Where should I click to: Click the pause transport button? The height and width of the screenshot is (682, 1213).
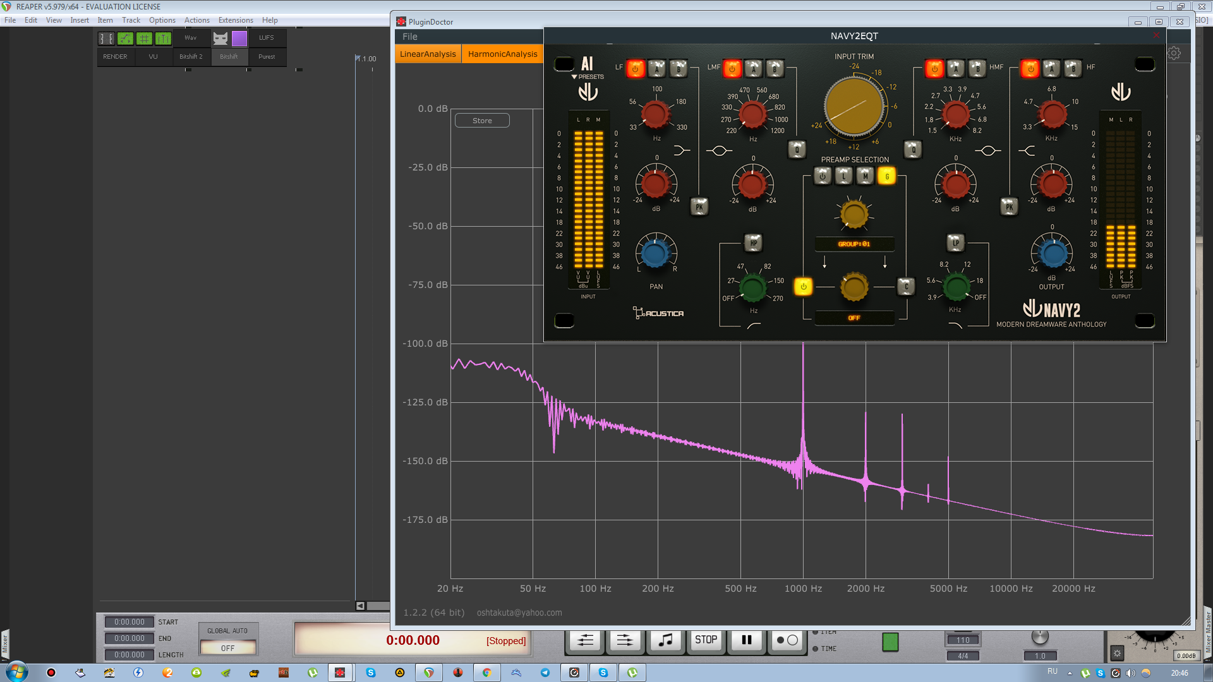(746, 640)
